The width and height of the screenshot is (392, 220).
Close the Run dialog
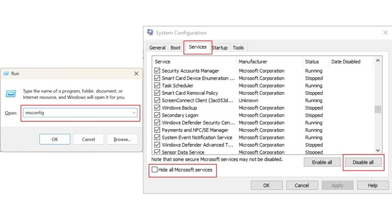pyautogui.click(x=136, y=74)
